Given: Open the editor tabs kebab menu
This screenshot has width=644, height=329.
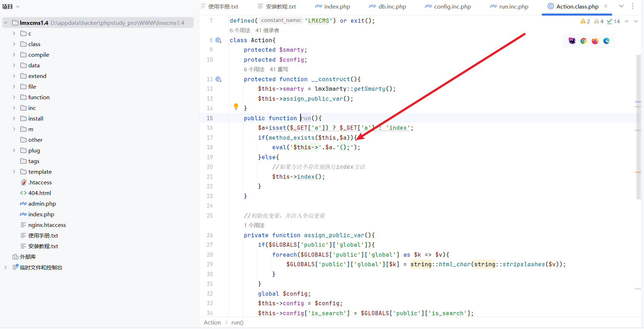Looking at the screenshot, I should click(x=633, y=6).
